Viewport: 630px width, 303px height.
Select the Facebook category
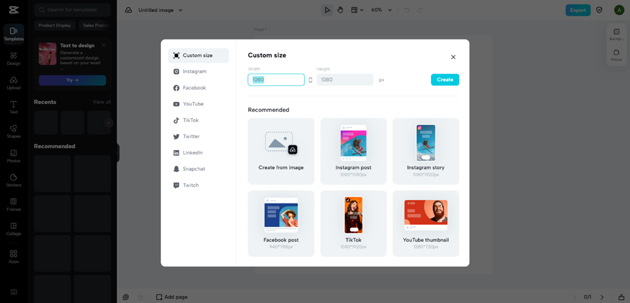(198, 88)
